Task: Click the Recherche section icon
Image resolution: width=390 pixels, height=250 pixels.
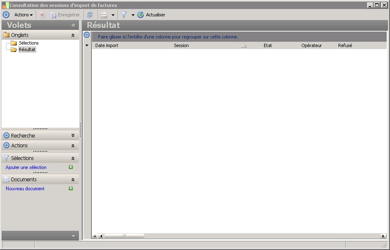Action: (x=7, y=135)
